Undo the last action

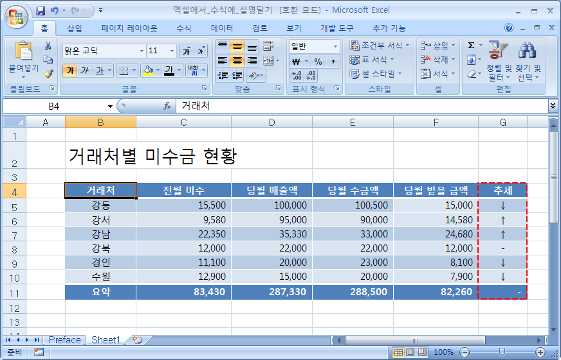click(x=54, y=11)
